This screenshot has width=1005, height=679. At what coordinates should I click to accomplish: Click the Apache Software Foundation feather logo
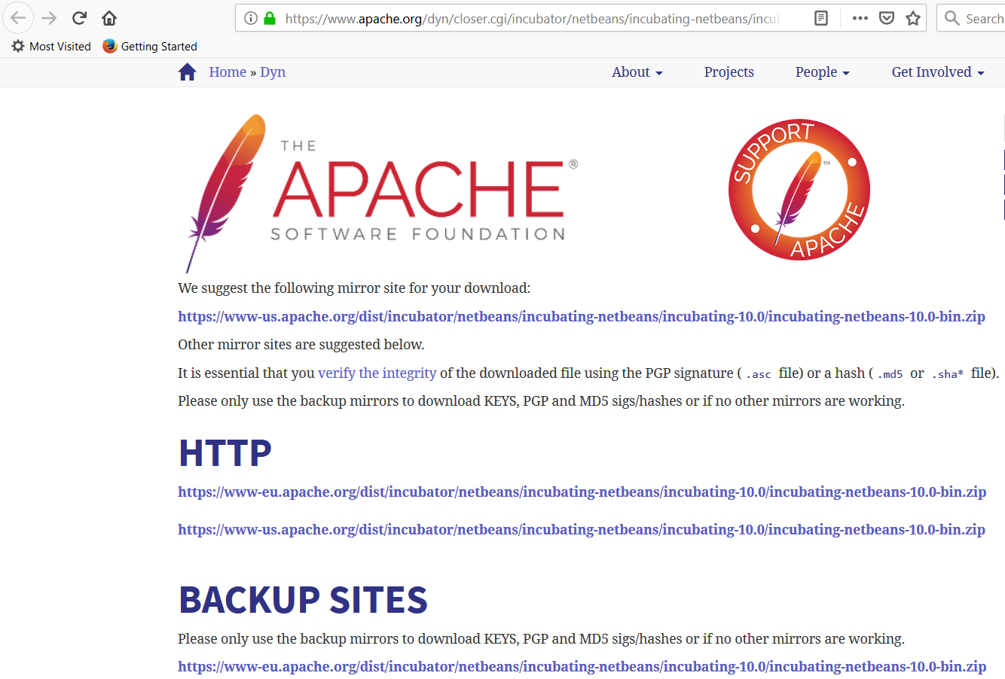382,193
